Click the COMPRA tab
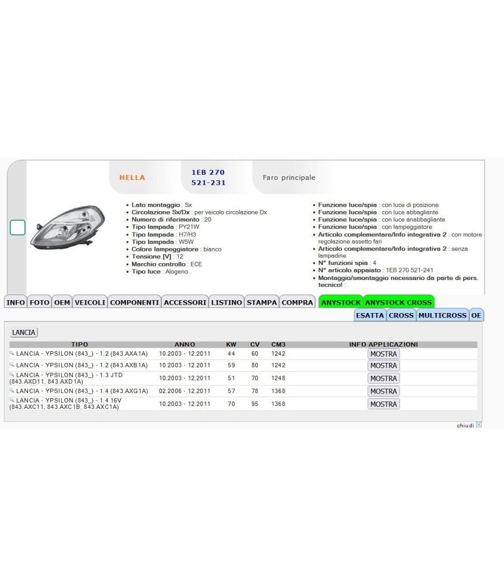The height and width of the screenshot is (588, 504). pos(297,302)
